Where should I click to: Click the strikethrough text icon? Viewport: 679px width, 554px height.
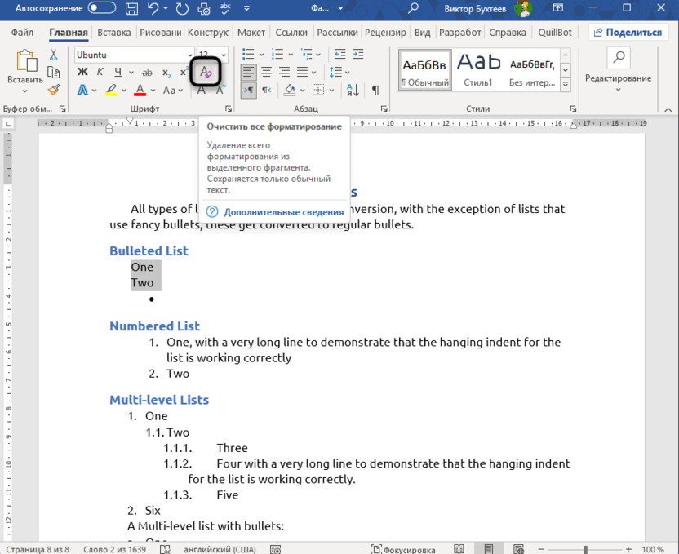click(148, 73)
